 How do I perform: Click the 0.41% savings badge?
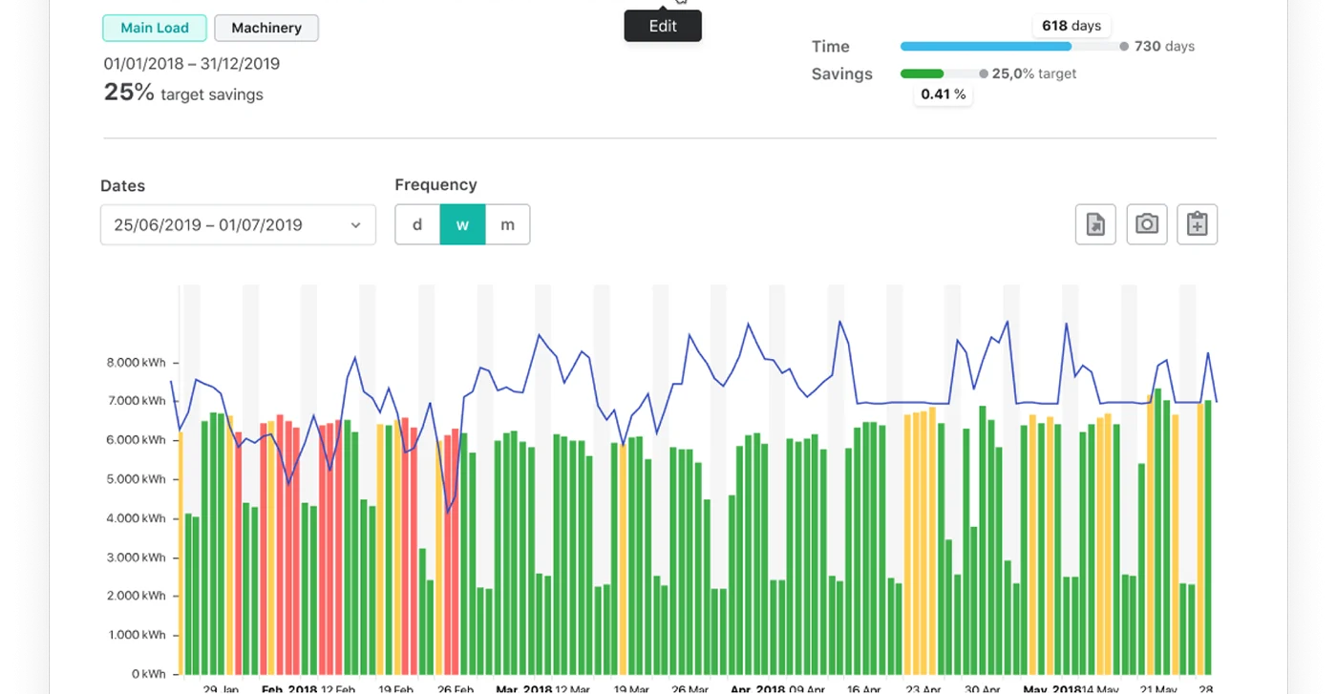[x=943, y=94]
